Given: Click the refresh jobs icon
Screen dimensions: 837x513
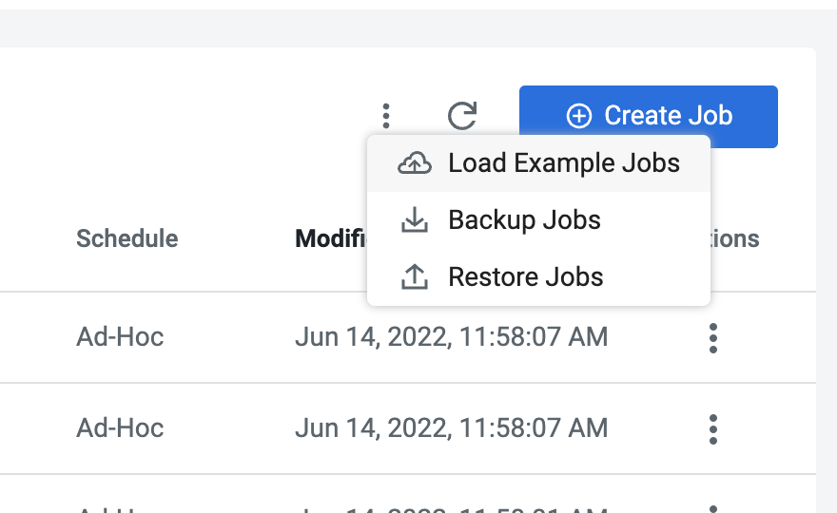Looking at the screenshot, I should coord(462,116).
